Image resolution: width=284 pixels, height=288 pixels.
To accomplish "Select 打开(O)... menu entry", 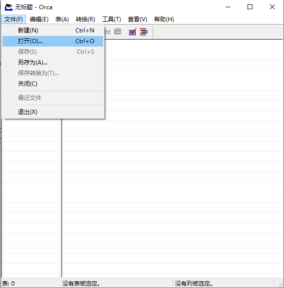I will tap(53, 41).
